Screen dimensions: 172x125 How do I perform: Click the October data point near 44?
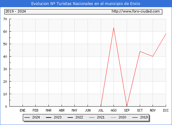[140, 51]
